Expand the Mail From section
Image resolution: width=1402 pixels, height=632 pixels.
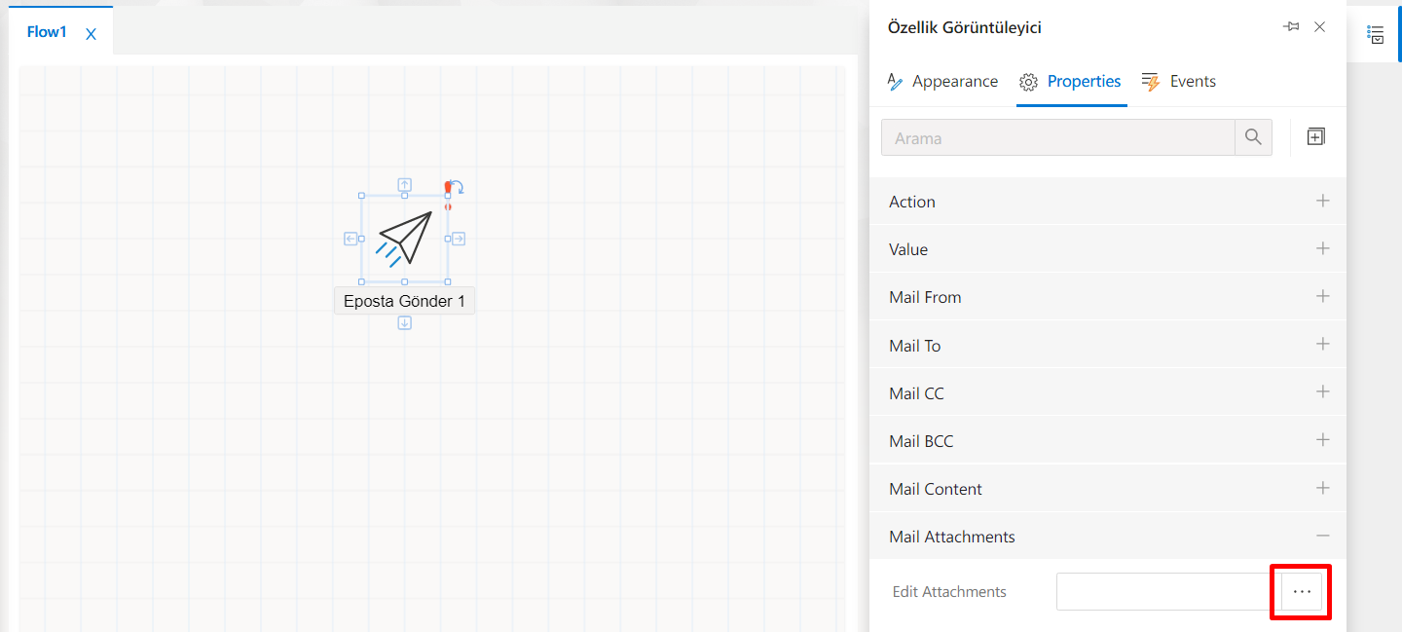1322,297
